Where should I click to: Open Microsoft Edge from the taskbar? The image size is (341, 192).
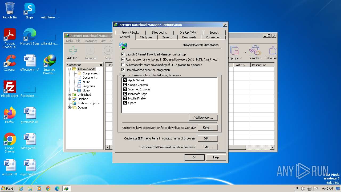[57, 189]
